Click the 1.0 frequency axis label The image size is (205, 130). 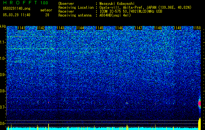tap(3, 58)
